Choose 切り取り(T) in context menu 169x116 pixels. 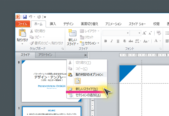[83, 63]
